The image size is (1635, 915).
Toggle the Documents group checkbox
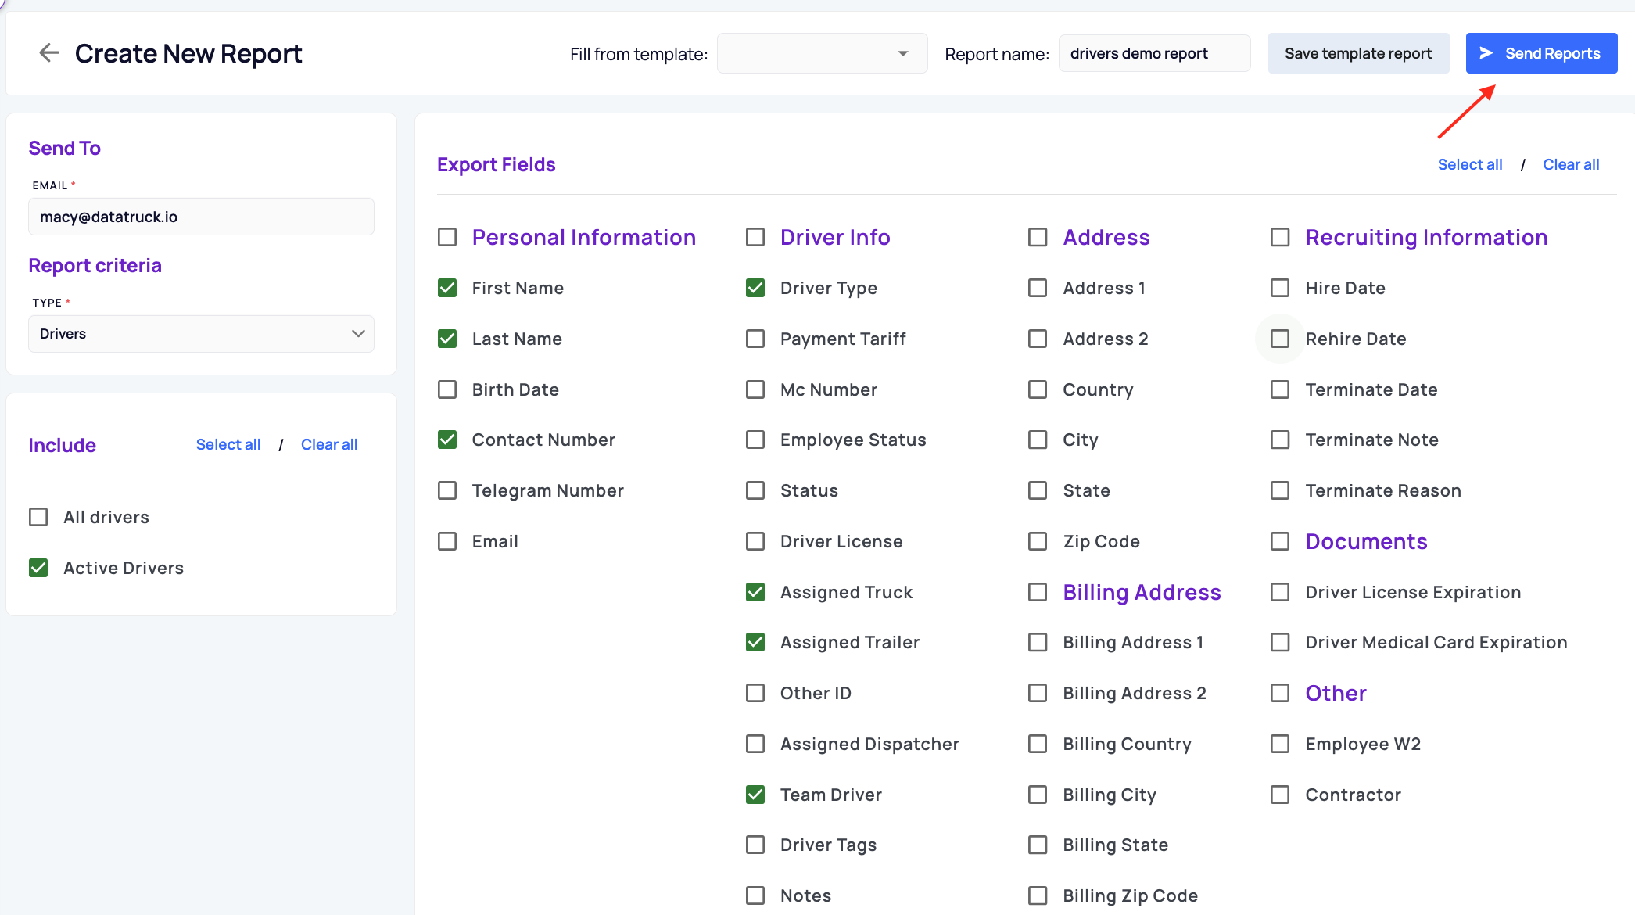point(1280,541)
